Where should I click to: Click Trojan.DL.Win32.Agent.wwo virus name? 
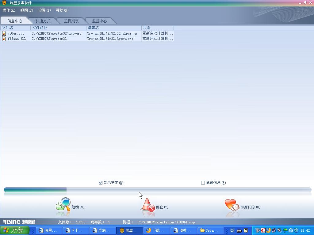tap(110, 39)
